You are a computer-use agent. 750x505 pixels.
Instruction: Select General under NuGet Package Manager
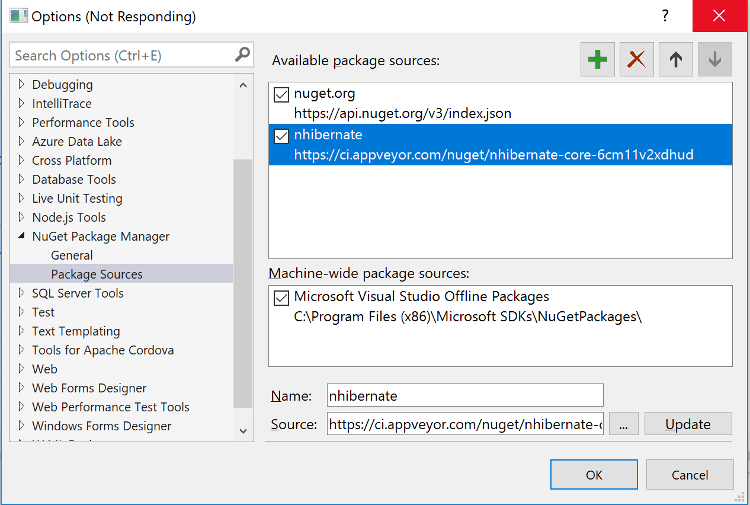point(72,255)
